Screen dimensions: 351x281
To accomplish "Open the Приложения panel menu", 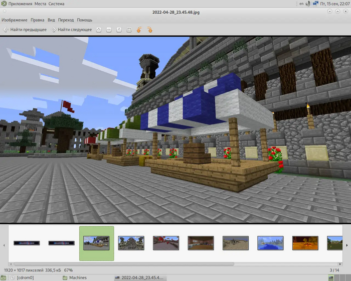I will [20, 4].
